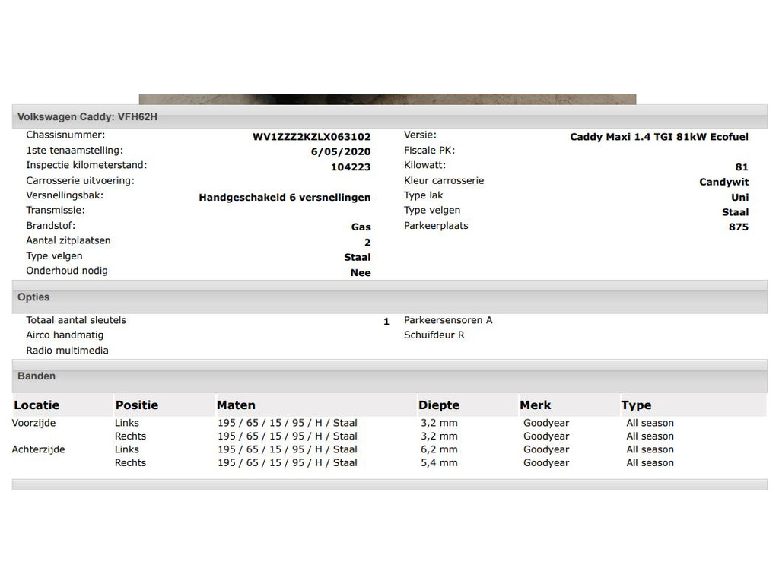Click the Parkeerplaats number 875
The height and width of the screenshot is (584, 779).
(x=738, y=227)
